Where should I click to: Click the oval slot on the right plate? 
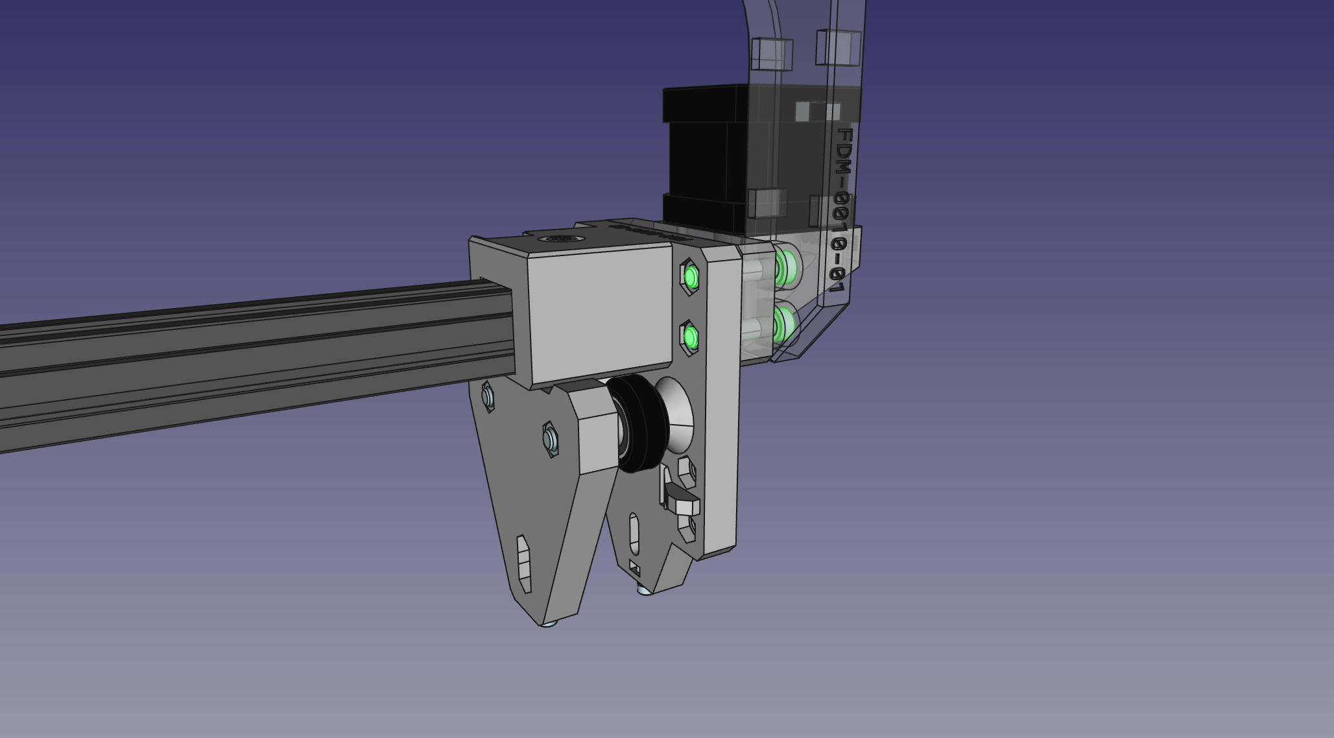click(x=634, y=533)
